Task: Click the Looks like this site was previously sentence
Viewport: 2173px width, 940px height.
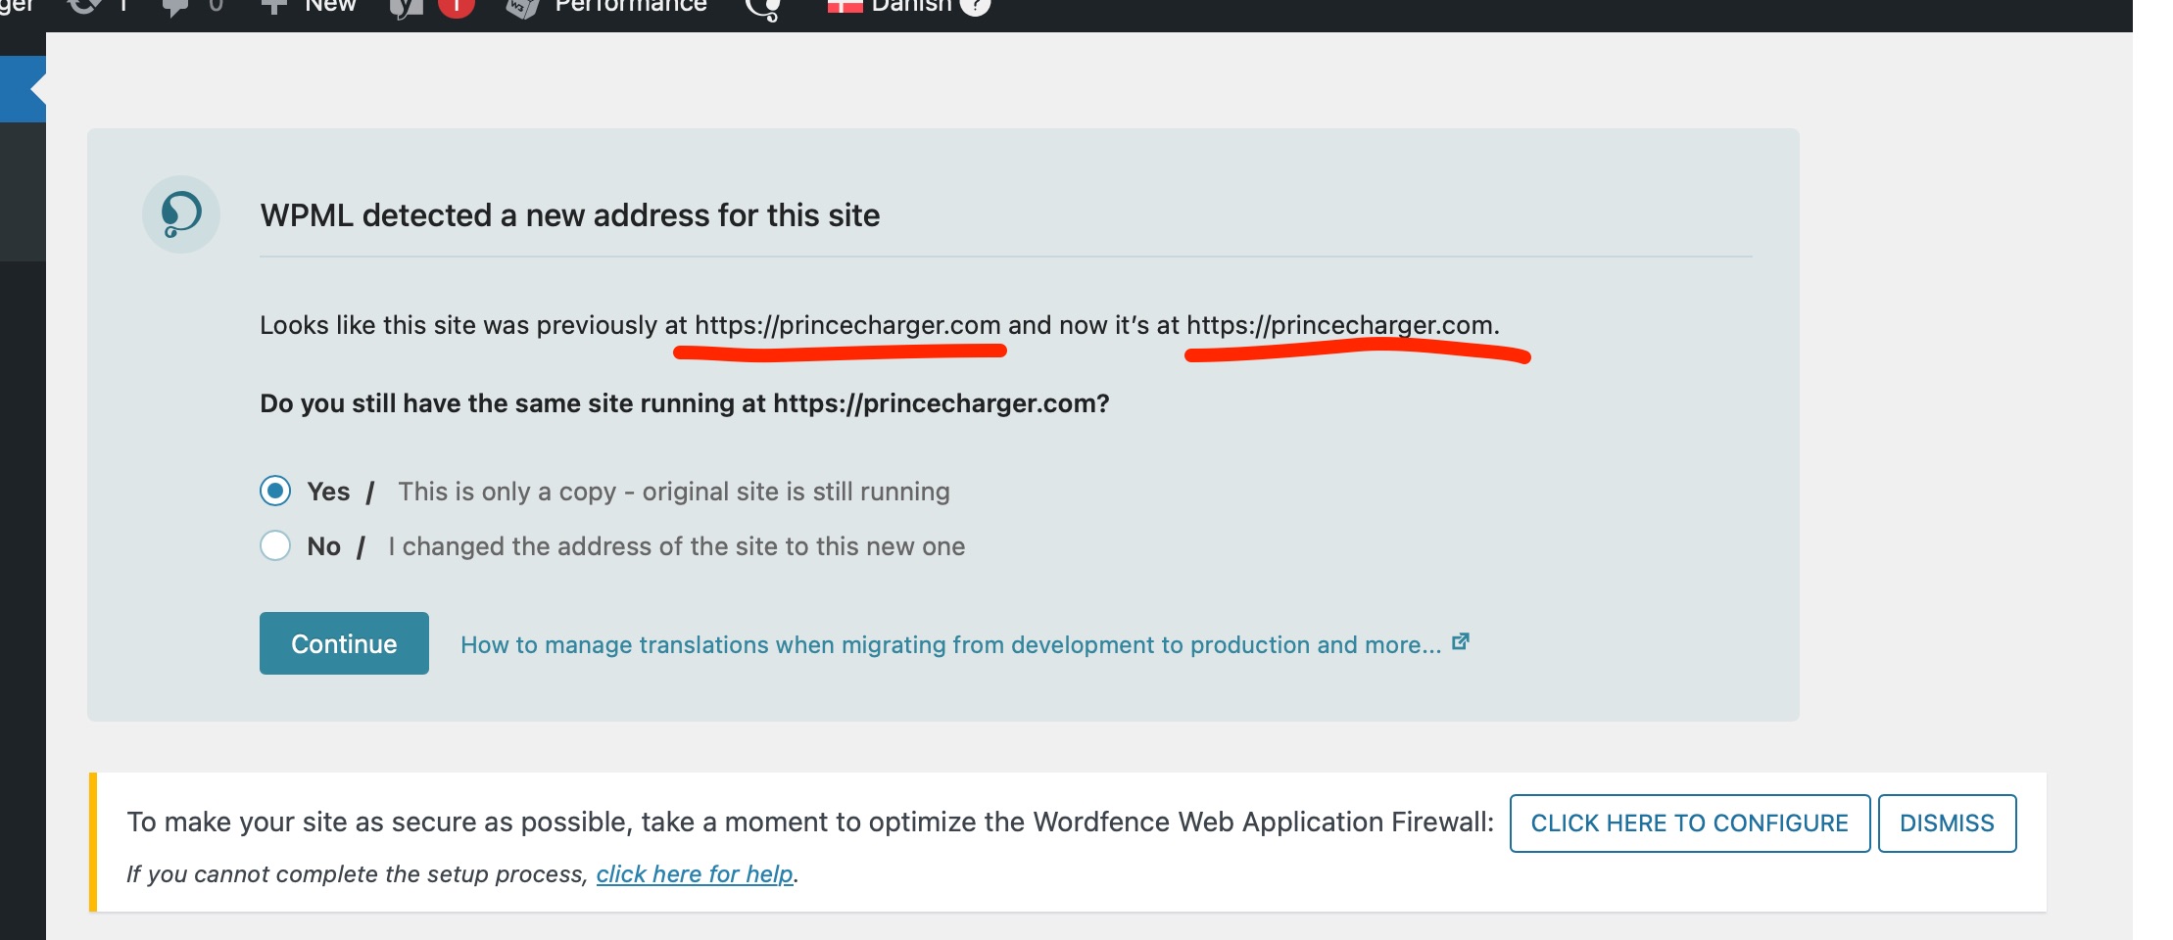Action: [x=880, y=325]
